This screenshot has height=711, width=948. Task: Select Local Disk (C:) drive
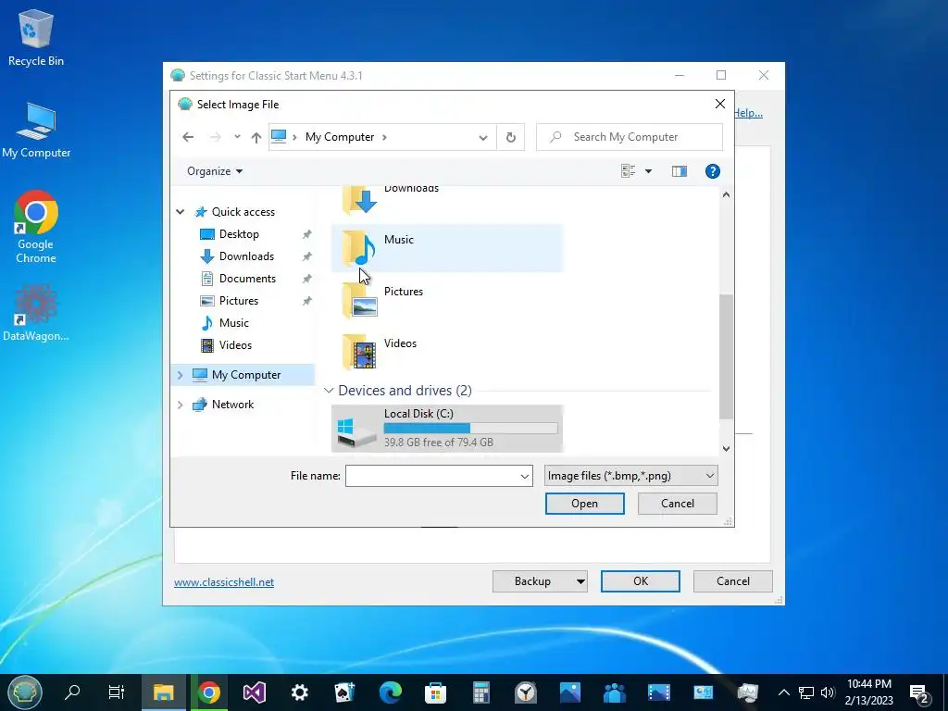click(447, 428)
